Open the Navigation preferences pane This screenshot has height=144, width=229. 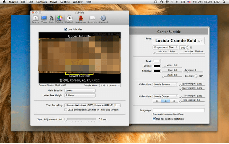pyautogui.click(x=80, y=18)
